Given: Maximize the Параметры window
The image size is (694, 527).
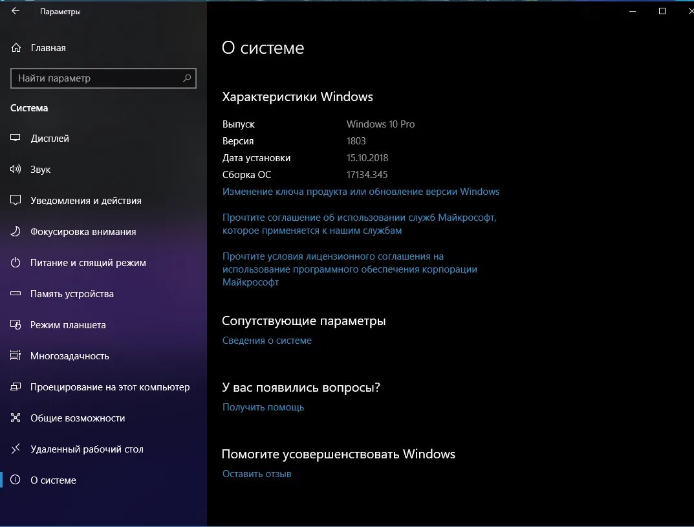Looking at the screenshot, I should [x=662, y=11].
